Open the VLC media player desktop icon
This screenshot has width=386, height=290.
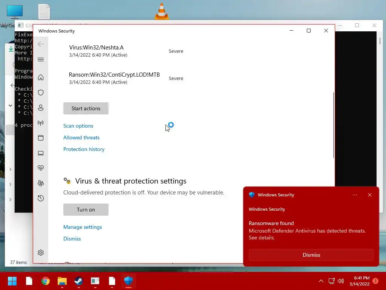click(x=161, y=11)
